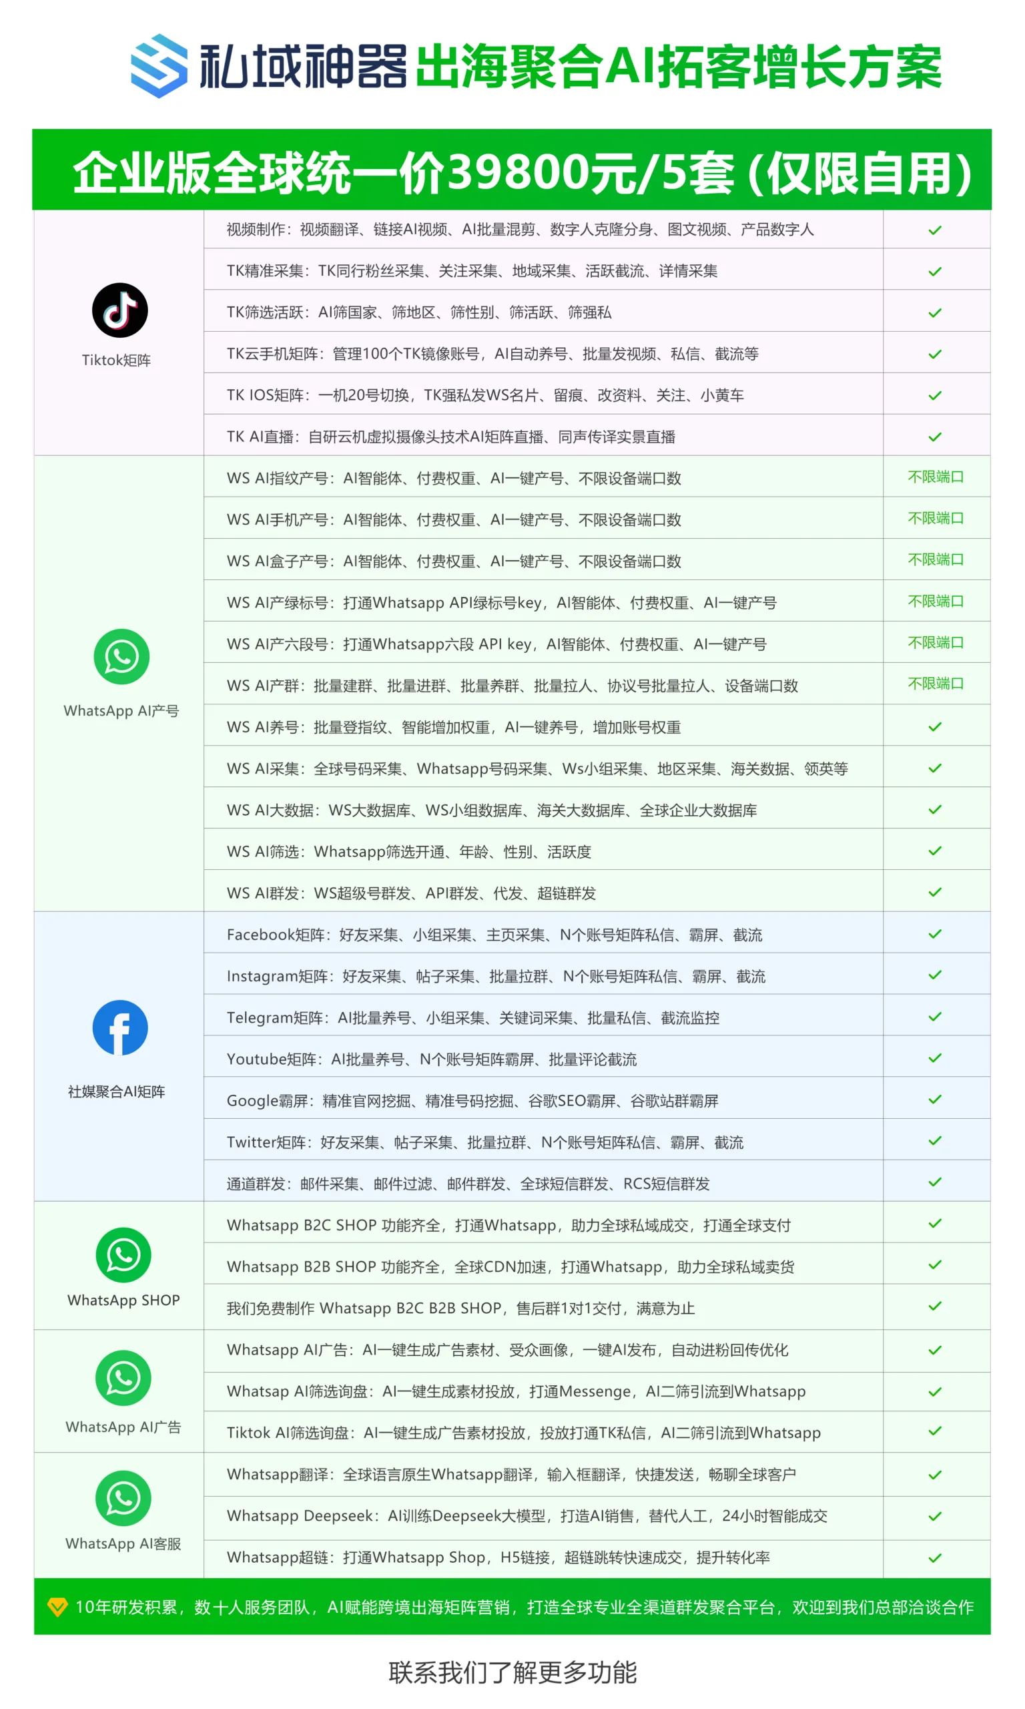Screen dimensions: 1025x1709
Task: Click the checkmark for Google霸屏 row
Action: click(934, 1099)
